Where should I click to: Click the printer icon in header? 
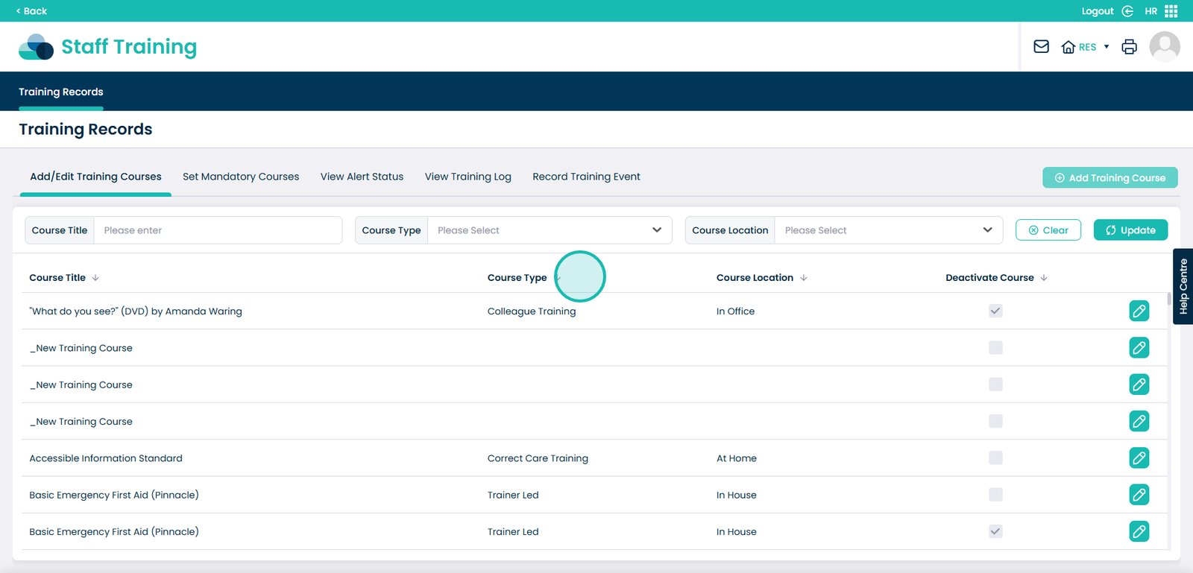pos(1129,47)
